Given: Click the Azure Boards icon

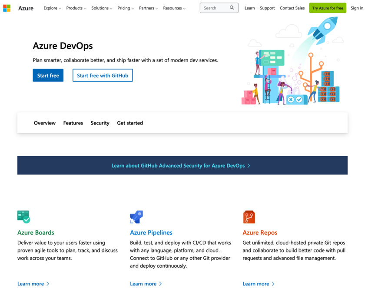Looking at the screenshot, I should 24,216.
